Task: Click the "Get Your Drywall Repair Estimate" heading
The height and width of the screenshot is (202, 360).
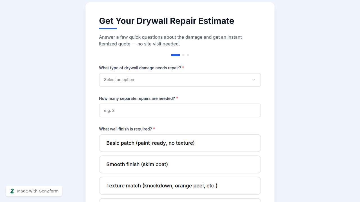Action: click(x=166, y=21)
